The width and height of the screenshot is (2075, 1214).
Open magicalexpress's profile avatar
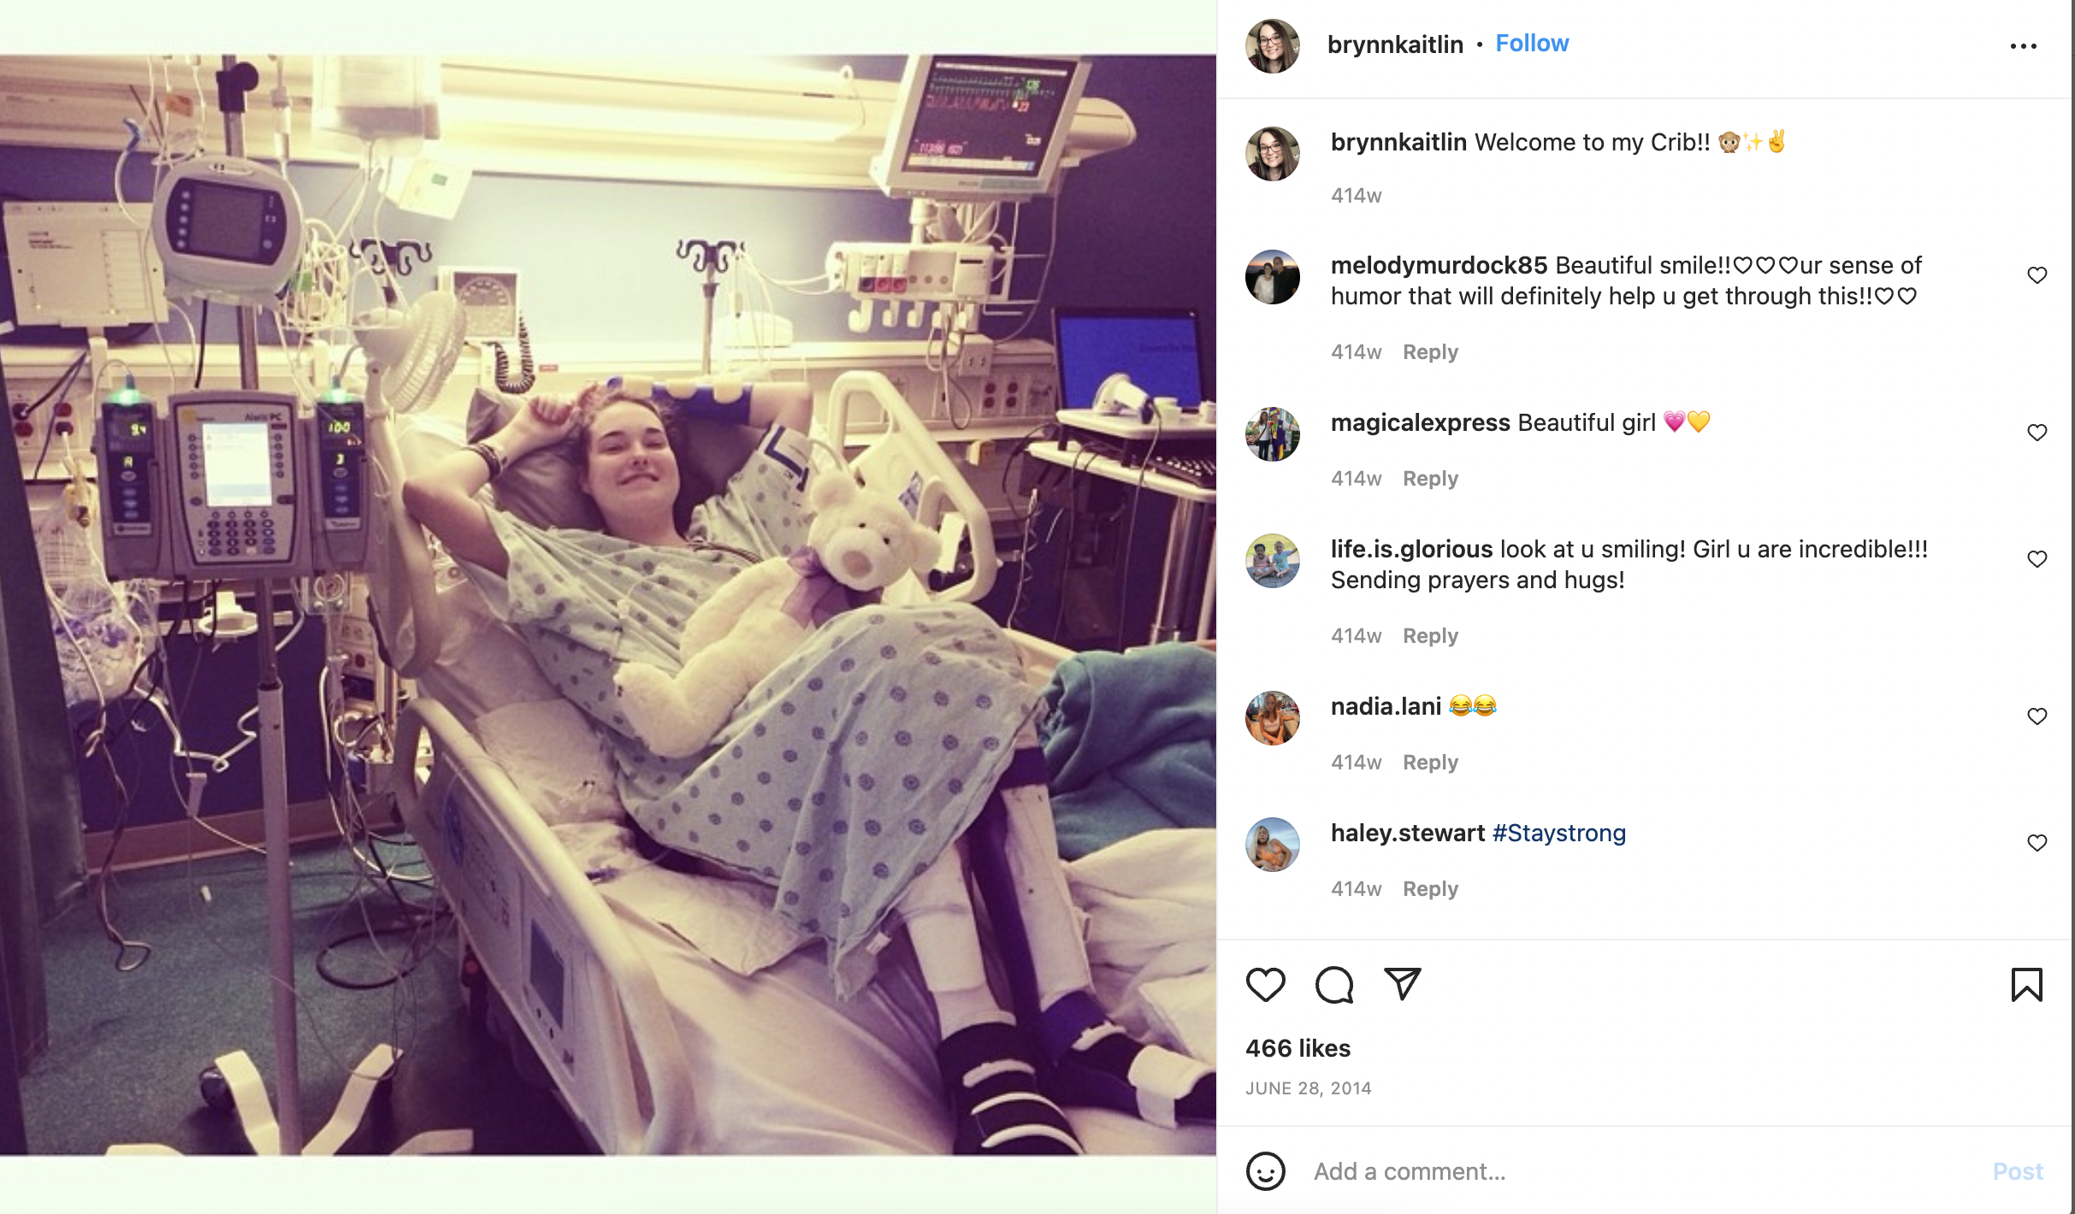pos(1273,434)
